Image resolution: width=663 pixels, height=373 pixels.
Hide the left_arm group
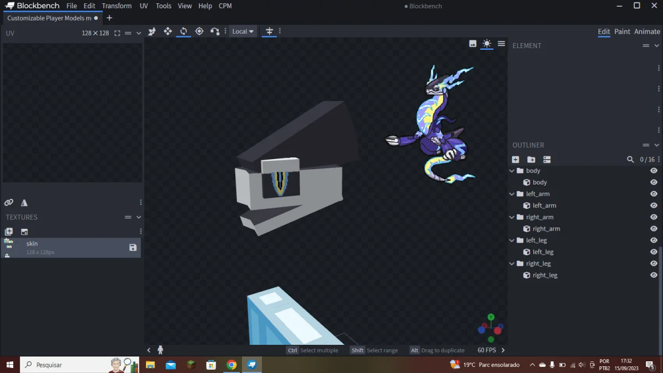pyautogui.click(x=654, y=194)
